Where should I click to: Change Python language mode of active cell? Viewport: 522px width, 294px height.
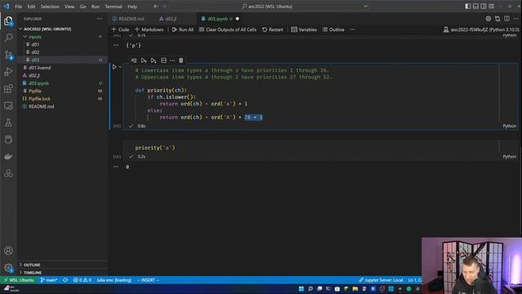pos(509,126)
